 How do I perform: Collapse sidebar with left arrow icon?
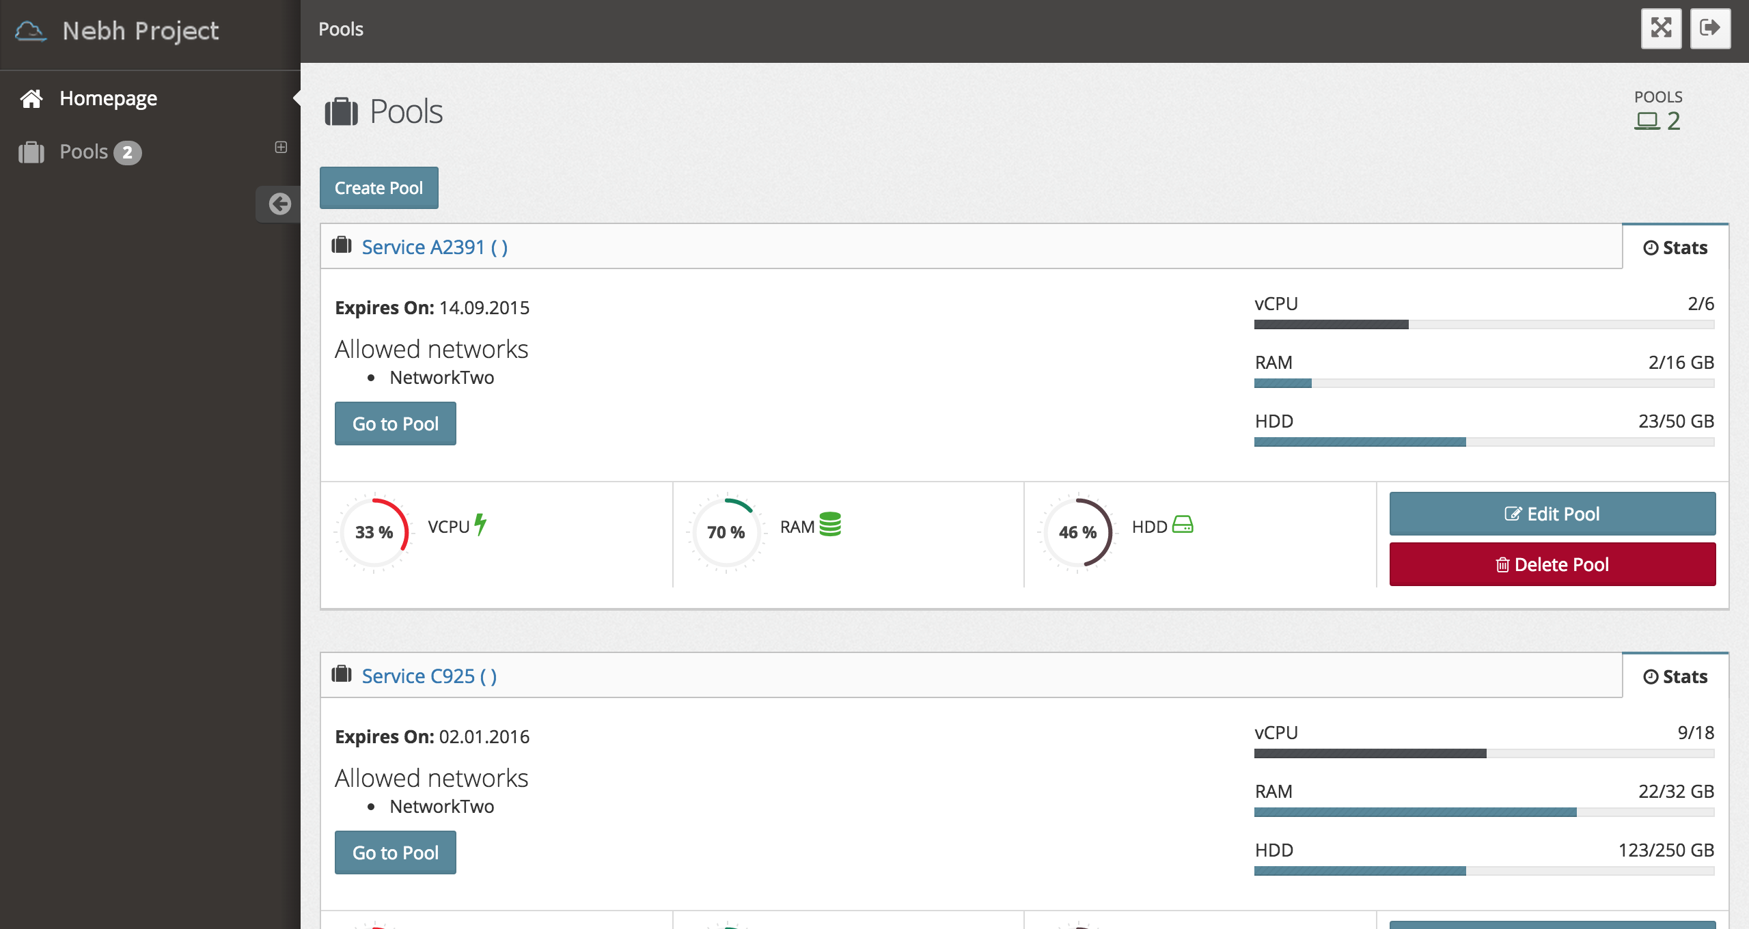[279, 204]
